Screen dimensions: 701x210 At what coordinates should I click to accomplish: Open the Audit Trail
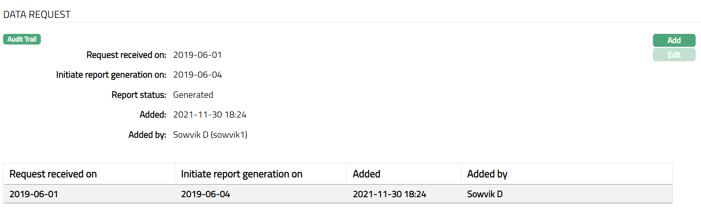22,39
